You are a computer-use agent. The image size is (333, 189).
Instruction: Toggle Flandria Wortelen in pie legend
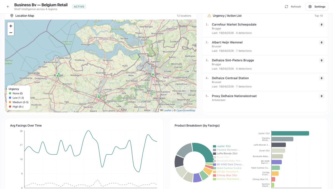(226, 150)
